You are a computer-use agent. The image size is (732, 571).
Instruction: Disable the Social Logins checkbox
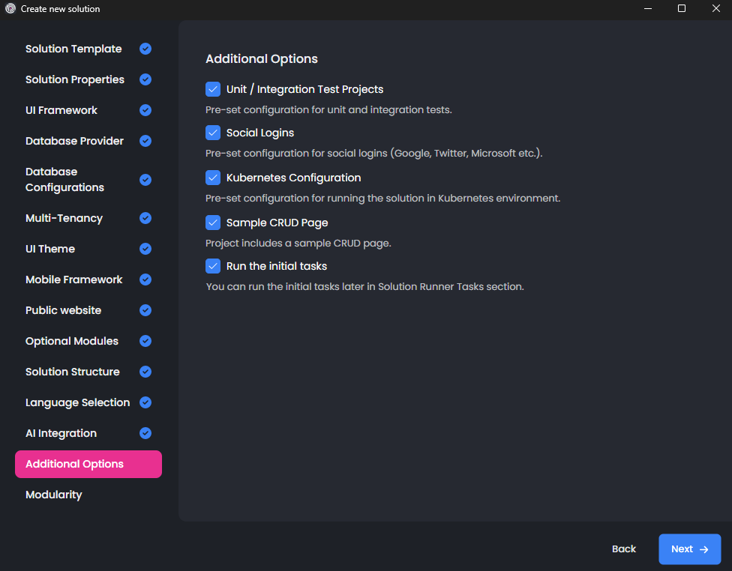tap(213, 133)
